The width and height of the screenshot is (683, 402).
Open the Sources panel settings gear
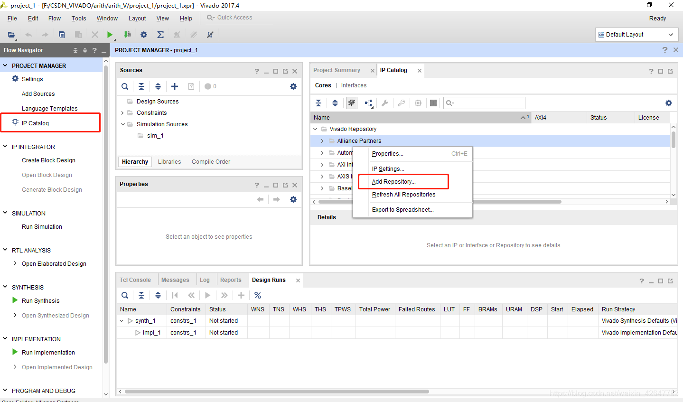tap(293, 86)
